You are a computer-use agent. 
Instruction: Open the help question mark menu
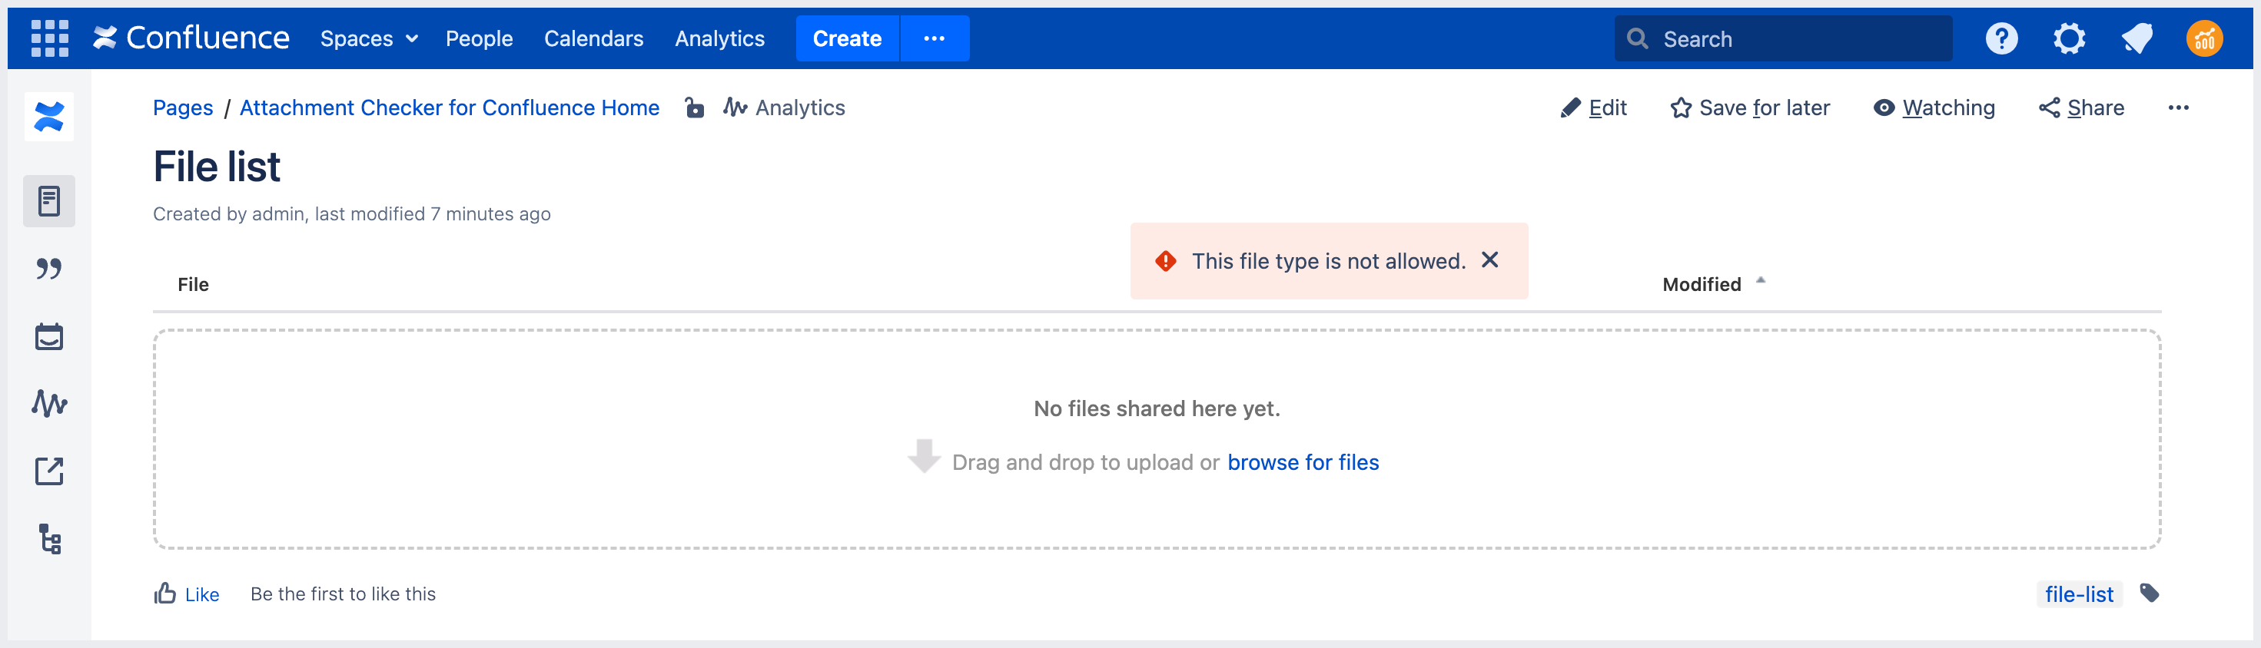pyautogui.click(x=2001, y=38)
